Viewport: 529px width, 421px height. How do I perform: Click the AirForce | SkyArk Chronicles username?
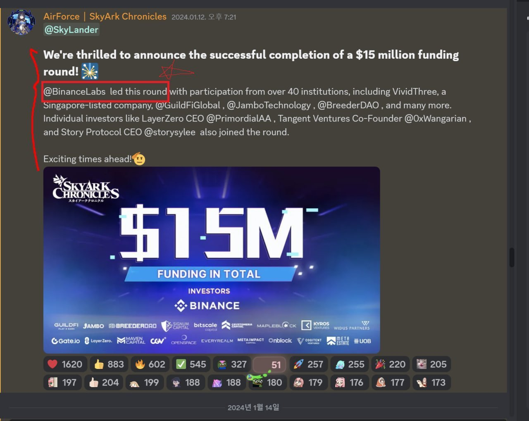click(105, 17)
